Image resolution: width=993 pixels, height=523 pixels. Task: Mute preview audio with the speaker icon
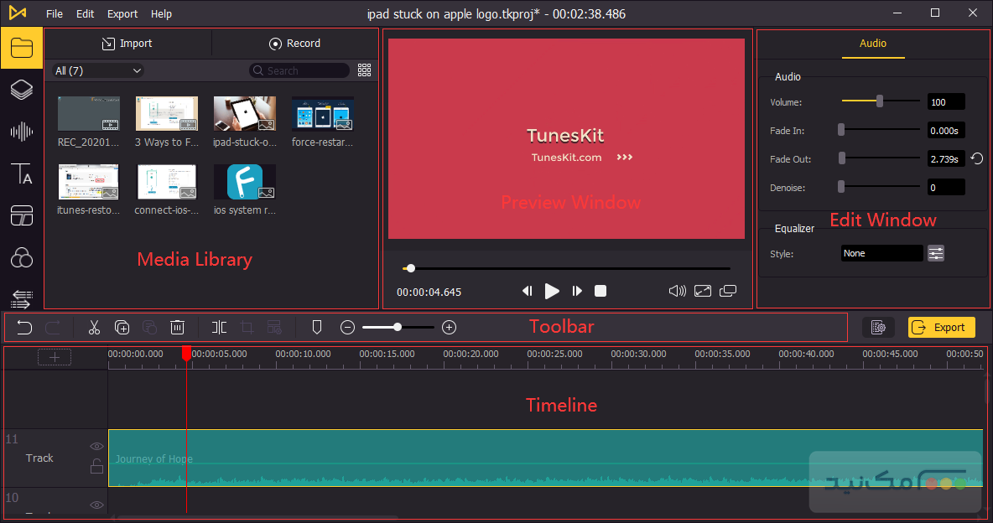pyautogui.click(x=677, y=291)
